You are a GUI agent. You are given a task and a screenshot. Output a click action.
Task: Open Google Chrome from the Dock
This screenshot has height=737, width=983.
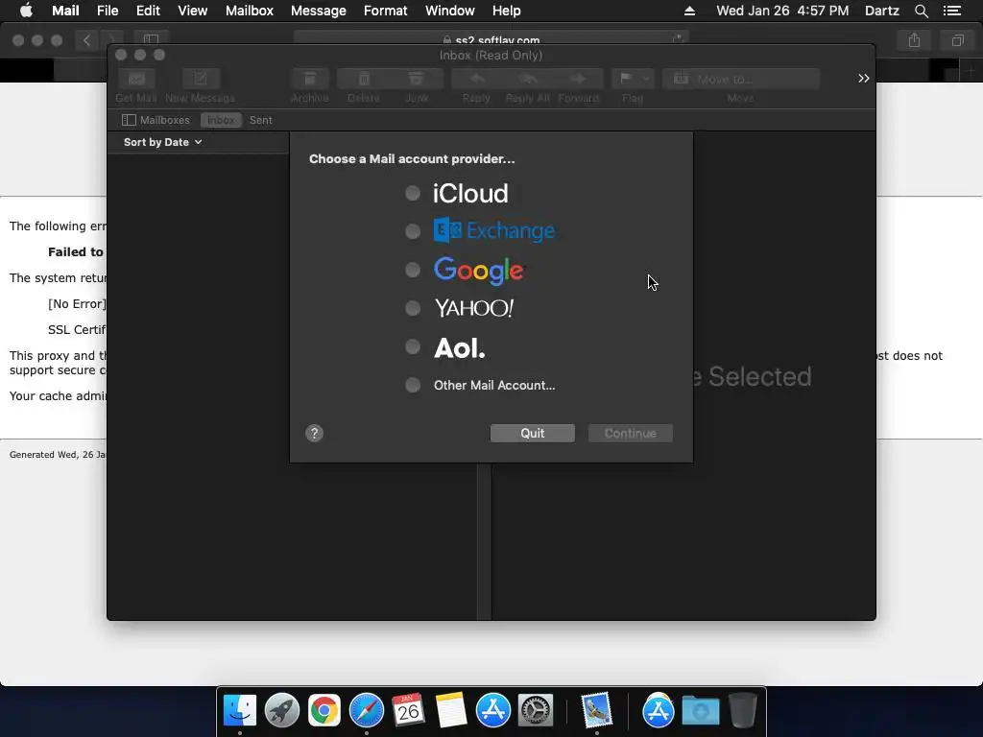pos(324,711)
